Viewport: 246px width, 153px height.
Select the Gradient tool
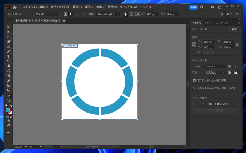[x=8, y=76]
